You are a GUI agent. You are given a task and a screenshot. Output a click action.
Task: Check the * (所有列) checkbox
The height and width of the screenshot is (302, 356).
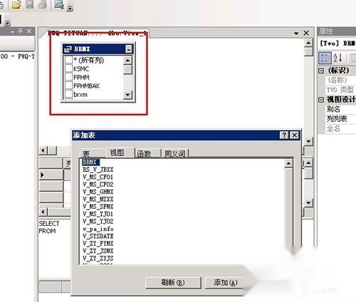68,60
